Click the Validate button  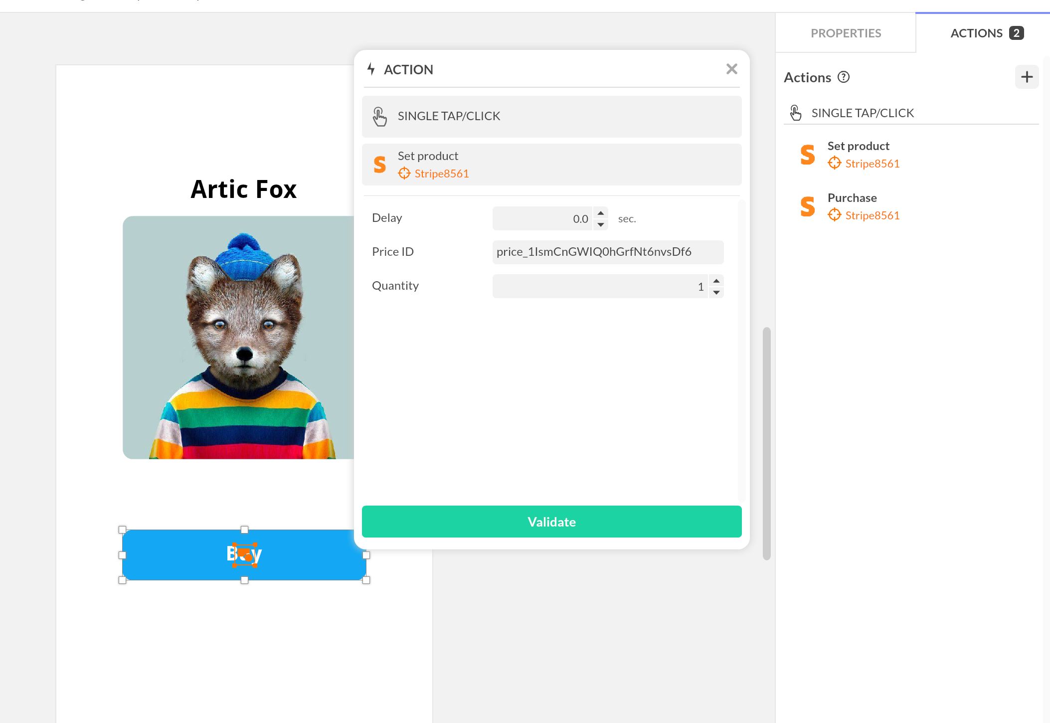(551, 522)
